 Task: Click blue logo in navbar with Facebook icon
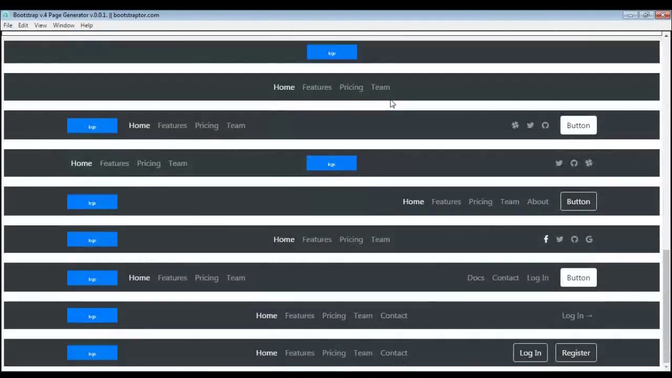pos(92,239)
